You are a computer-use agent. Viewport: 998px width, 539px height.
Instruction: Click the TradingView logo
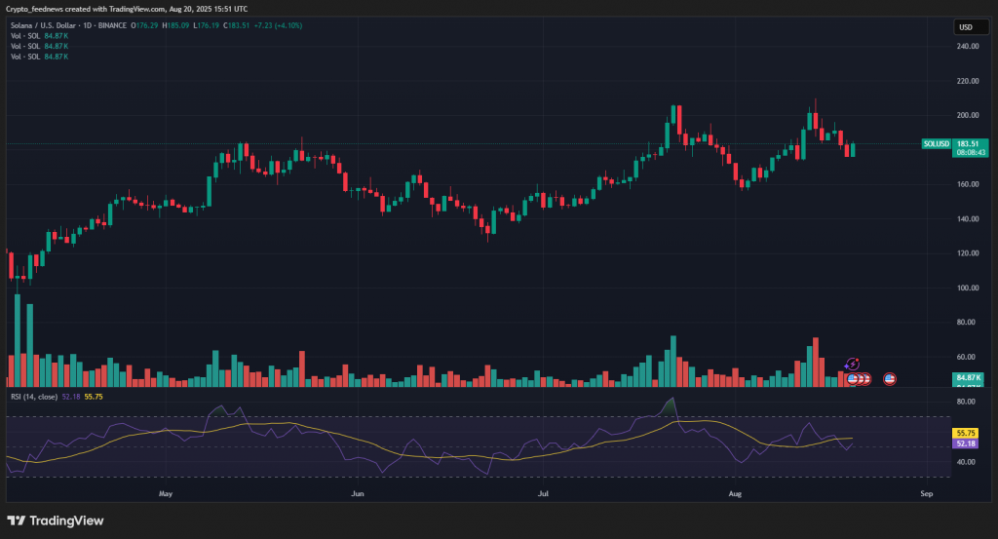56,520
